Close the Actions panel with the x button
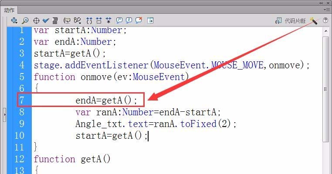Screen dimensions: 332x174 click(x=328, y=3)
